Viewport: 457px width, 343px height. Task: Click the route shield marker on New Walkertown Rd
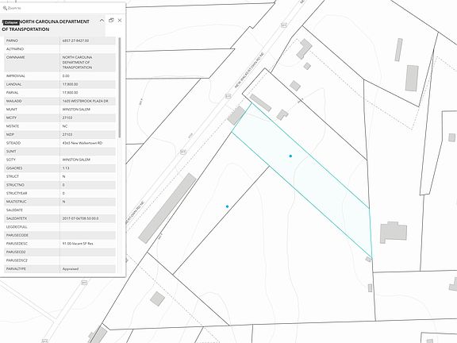click(x=228, y=96)
